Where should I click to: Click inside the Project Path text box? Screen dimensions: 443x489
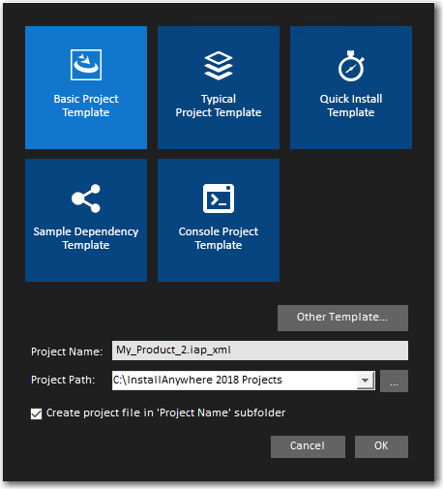(234, 381)
